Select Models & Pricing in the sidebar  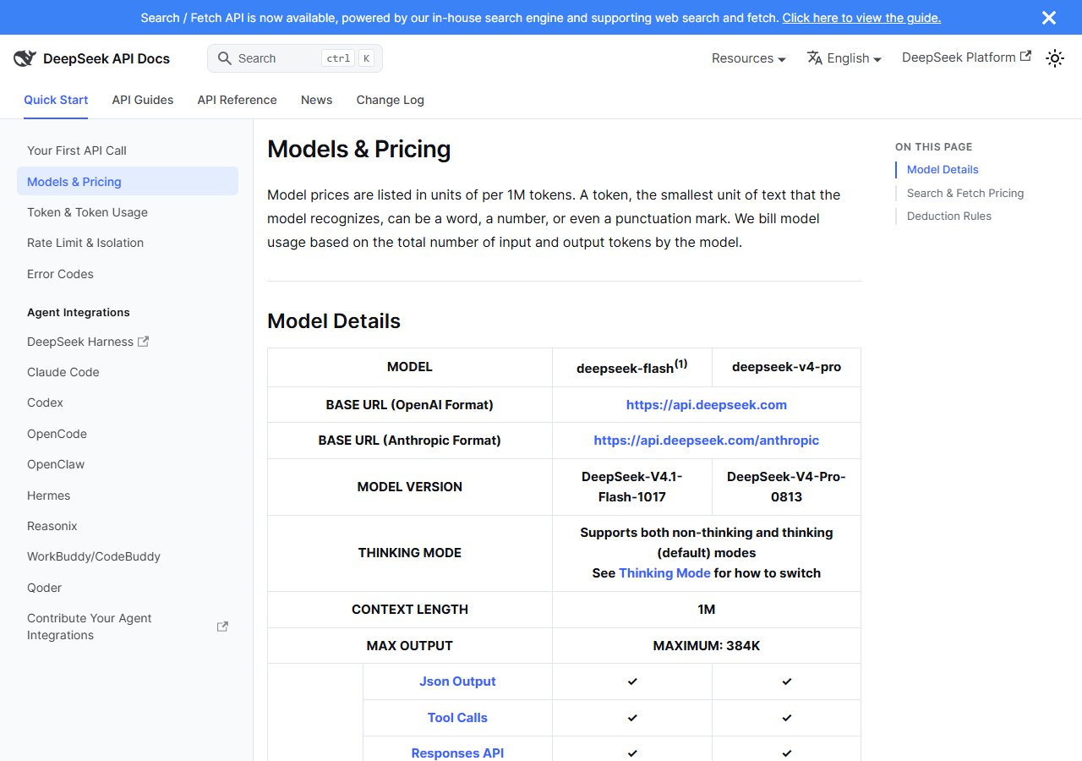pos(128,182)
